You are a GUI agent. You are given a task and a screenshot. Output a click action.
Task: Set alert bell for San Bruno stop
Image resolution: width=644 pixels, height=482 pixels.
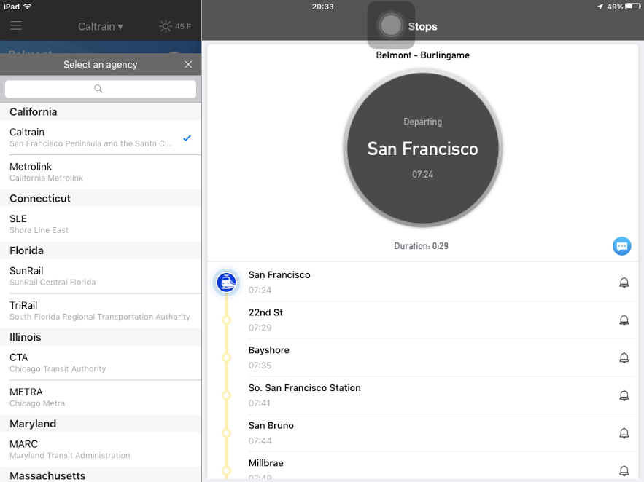(x=624, y=433)
